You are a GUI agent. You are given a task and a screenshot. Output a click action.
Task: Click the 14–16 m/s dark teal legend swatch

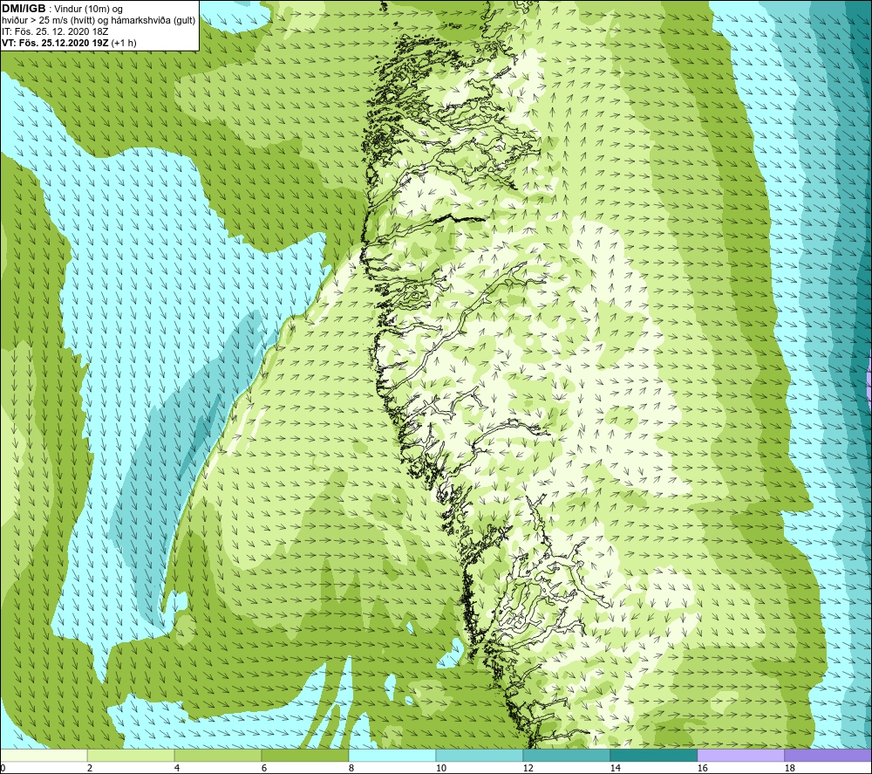(653, 755)
